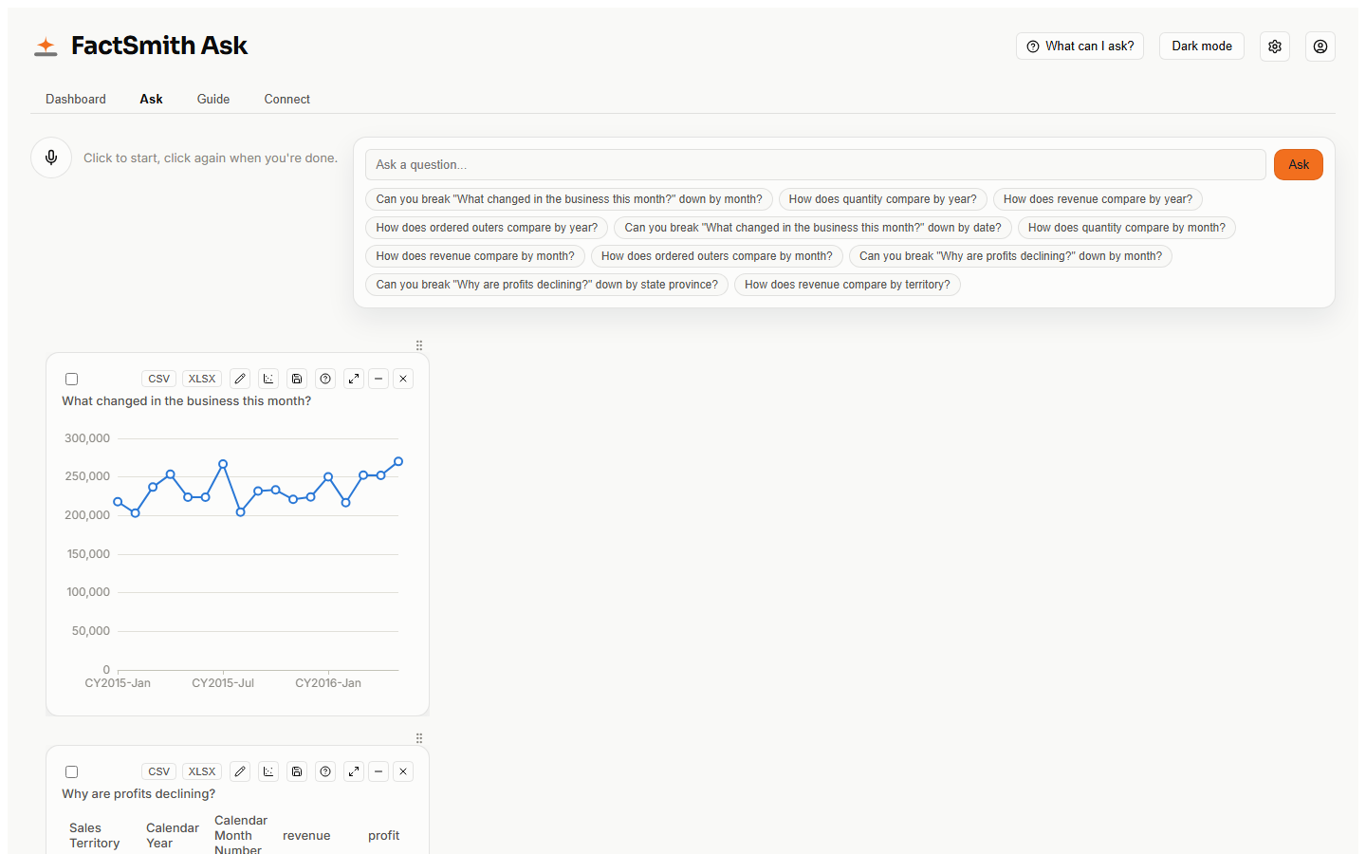Pick 'How does revenue compare by territory?'
This screenshot has height=854, width=1366.
pos(847,285)
